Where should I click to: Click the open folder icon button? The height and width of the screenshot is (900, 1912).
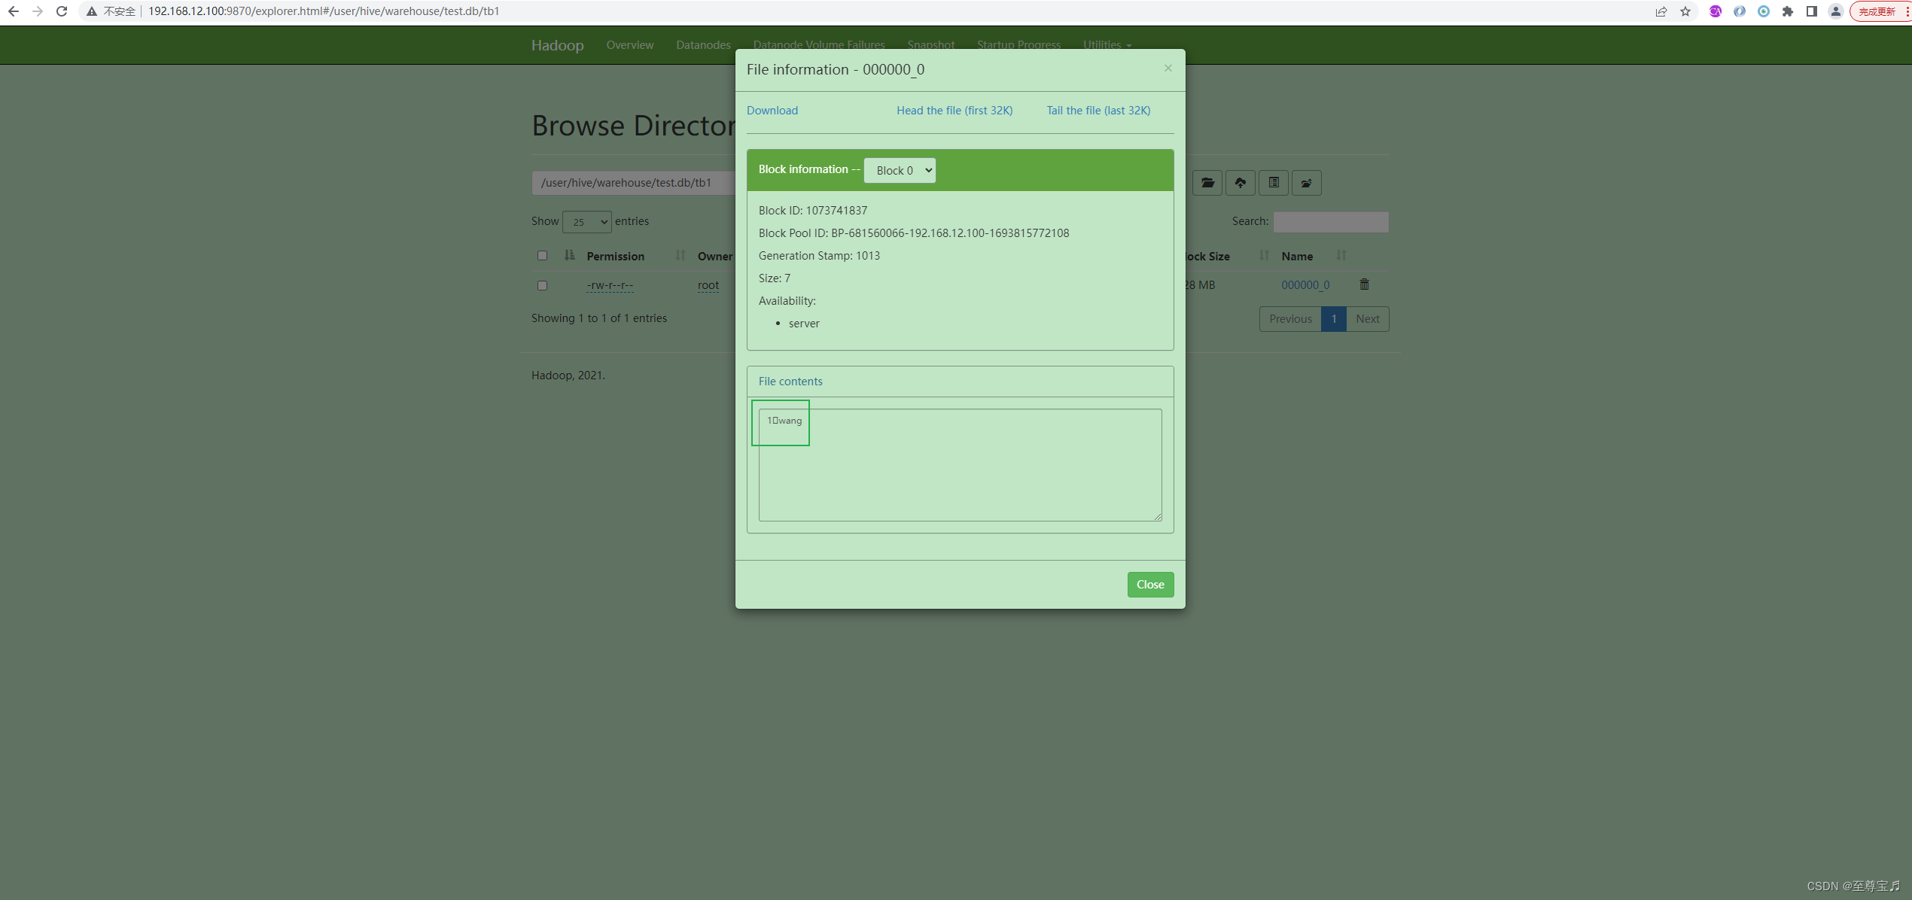[x=1207, y=183]
